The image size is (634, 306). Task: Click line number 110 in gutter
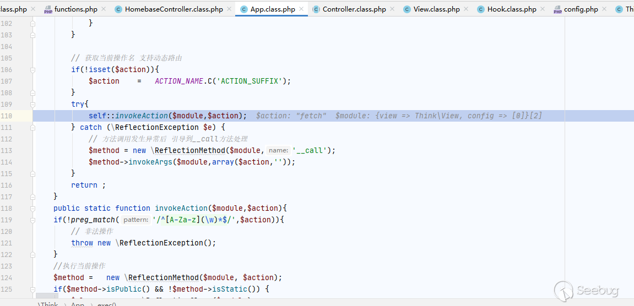tap(6, 116)
